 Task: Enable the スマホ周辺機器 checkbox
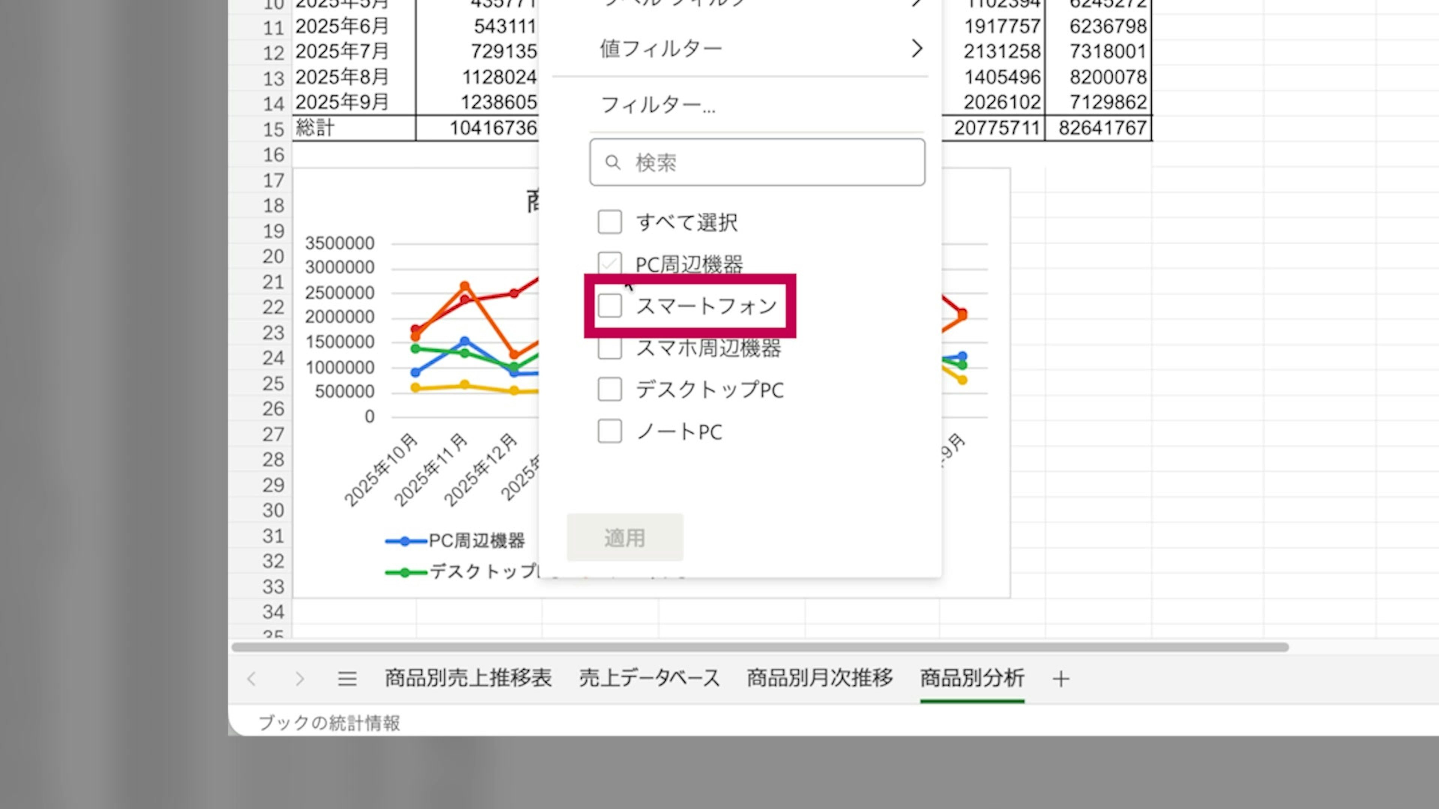pyautogui.click(x=609, y=348)
